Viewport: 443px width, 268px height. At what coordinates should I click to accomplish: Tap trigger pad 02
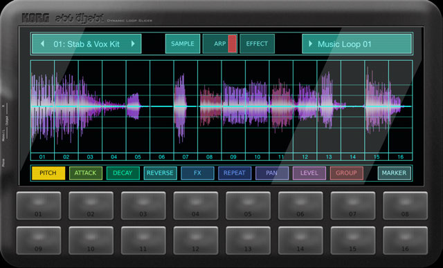[91, 206]
